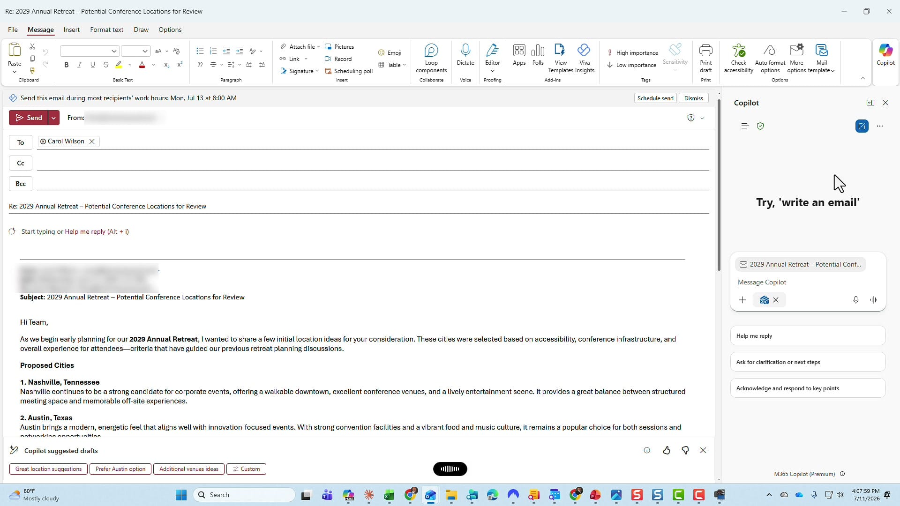Insert an Emoji
The image size is (900, 506).
point(390,53)
